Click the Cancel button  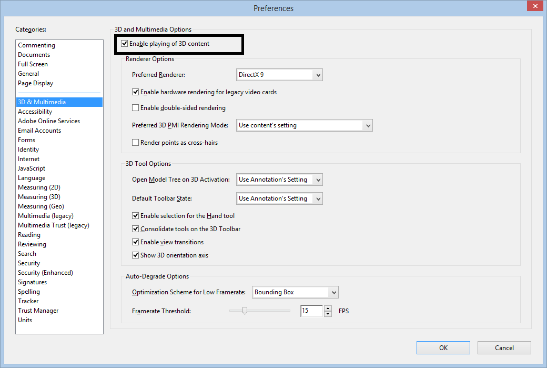[504, 347]
